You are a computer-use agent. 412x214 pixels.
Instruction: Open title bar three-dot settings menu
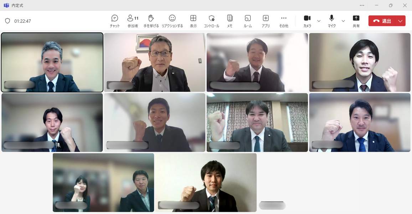click(362, 5)
